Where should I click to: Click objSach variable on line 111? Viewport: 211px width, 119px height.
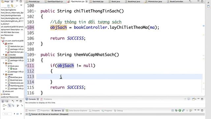point(66,65)
